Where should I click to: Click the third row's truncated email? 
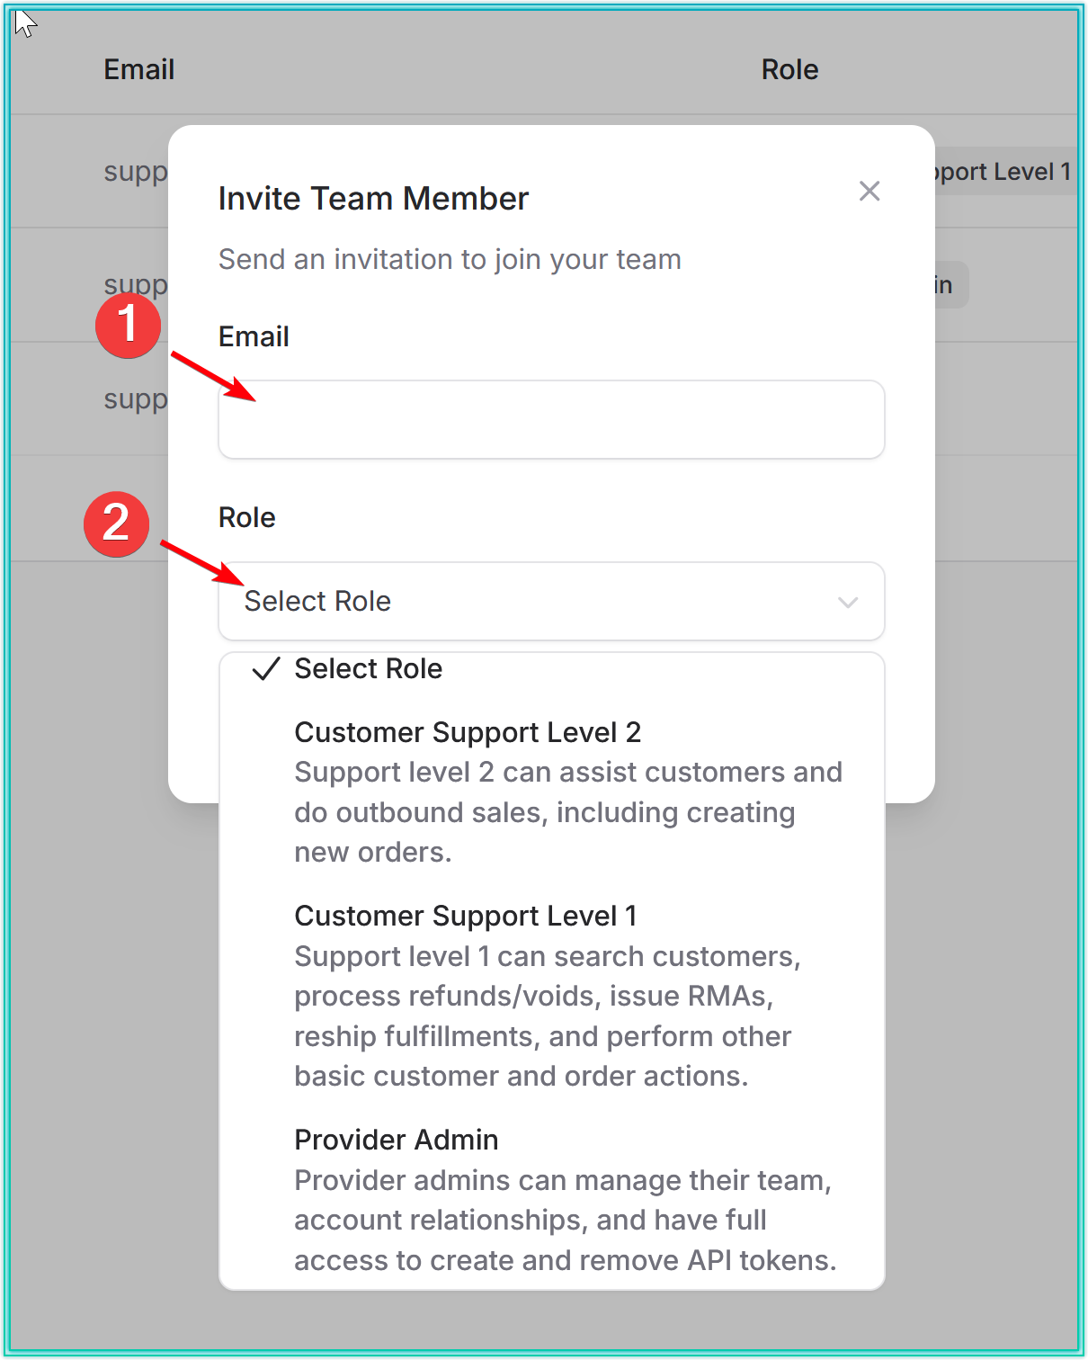click(136, 398)
